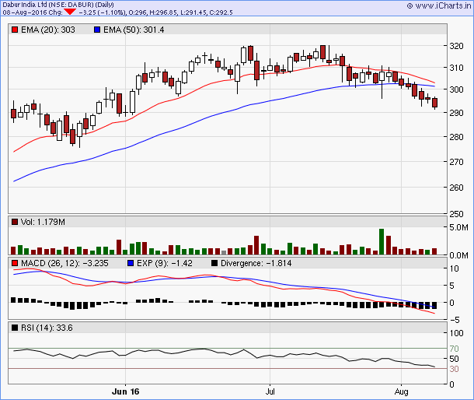Click the Jun 16 date axis label
The width and height of the screenshot is (474, 400).
[x=125, y=391]
